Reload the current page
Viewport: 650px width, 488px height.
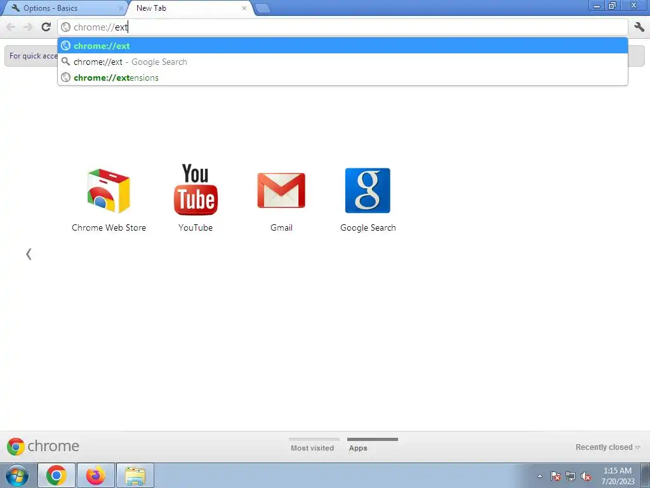click(x=46, y=27)
